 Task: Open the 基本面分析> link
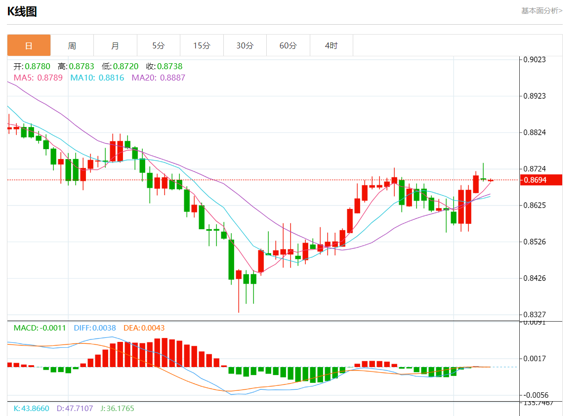point(541,11)
